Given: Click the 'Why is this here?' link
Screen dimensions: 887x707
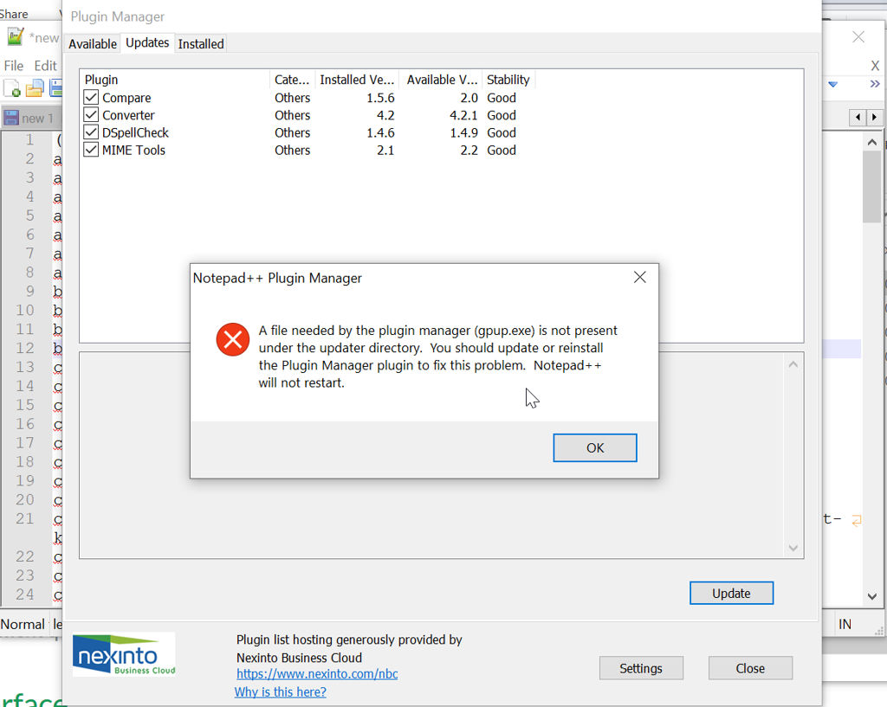Looking at the screenshot, I should pos(281,691).
